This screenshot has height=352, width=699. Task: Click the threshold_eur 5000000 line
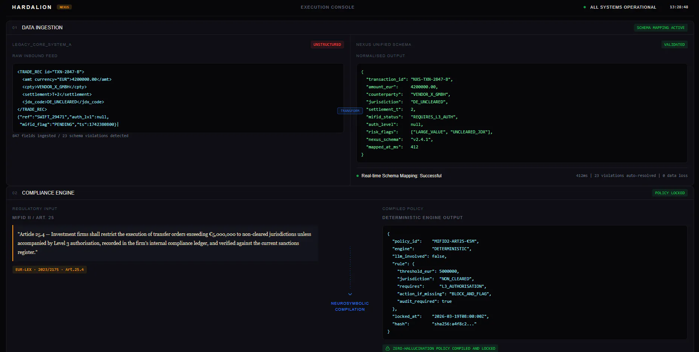point(428,271)
